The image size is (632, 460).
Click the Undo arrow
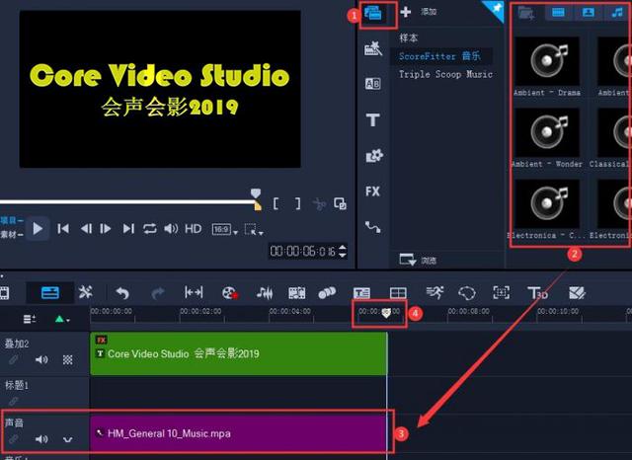point(122,293)
